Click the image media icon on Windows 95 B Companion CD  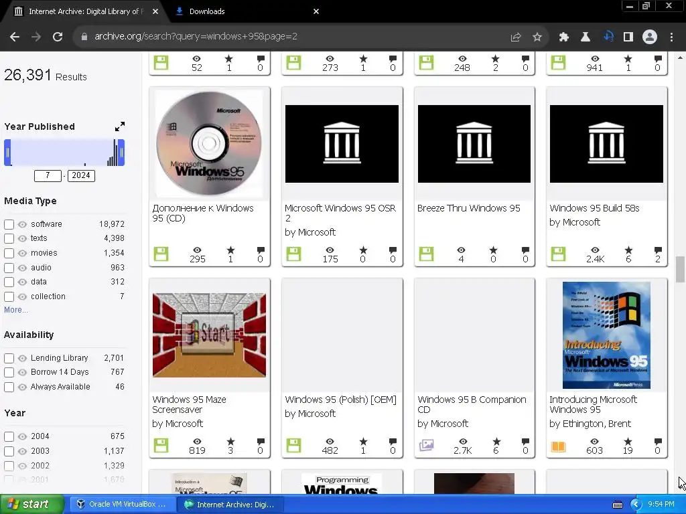click(426, 445)
